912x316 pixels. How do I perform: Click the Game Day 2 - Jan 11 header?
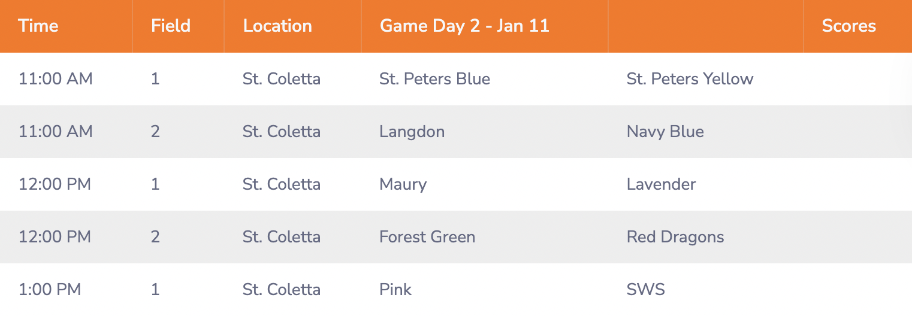[x=464, y=26]
